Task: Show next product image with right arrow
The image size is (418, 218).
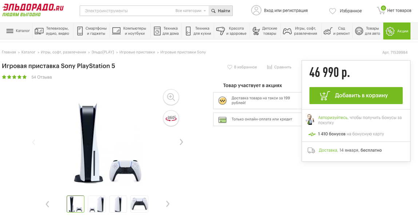Action: (x=181, y=142)
